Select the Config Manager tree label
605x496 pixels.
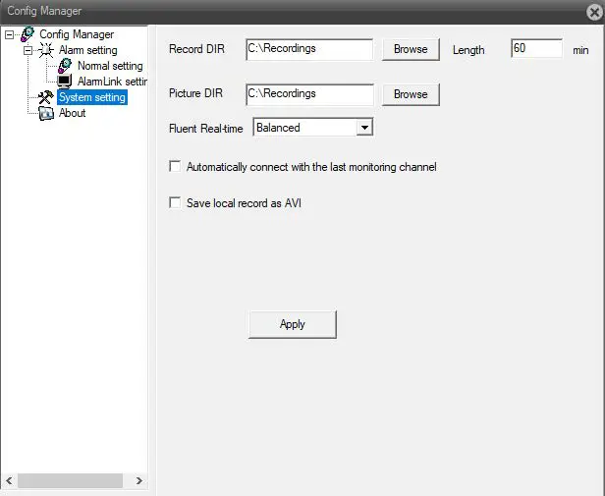coord(77,34)
